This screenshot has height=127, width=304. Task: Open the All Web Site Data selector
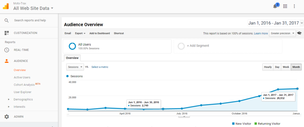(33, 8)
